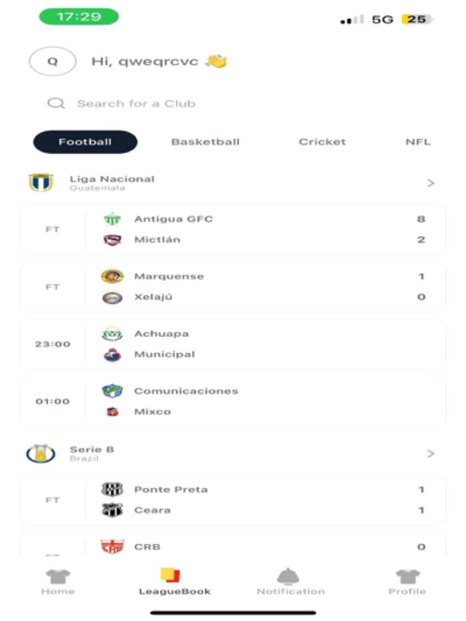
Task: Select the Antigua GFC team badge
Action: [x=113, y=219]
